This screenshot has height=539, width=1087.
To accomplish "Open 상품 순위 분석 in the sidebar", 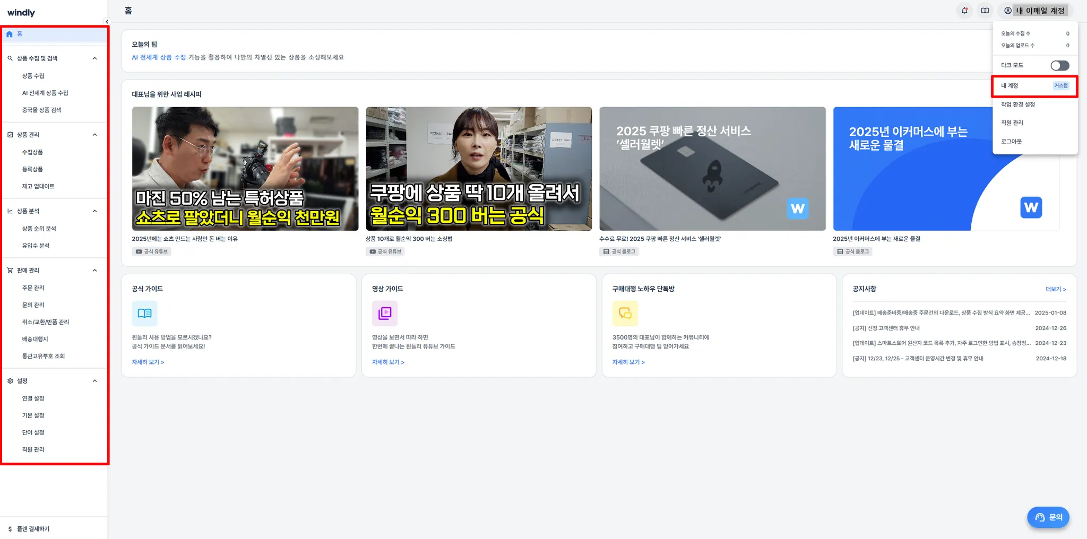I will (39, 229).
